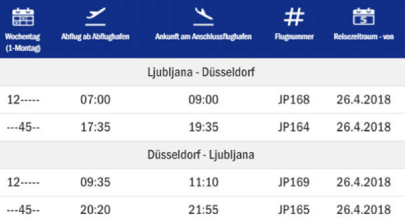Click the landing airplane icon
This screenshot has width=405, height=221.
203,16
